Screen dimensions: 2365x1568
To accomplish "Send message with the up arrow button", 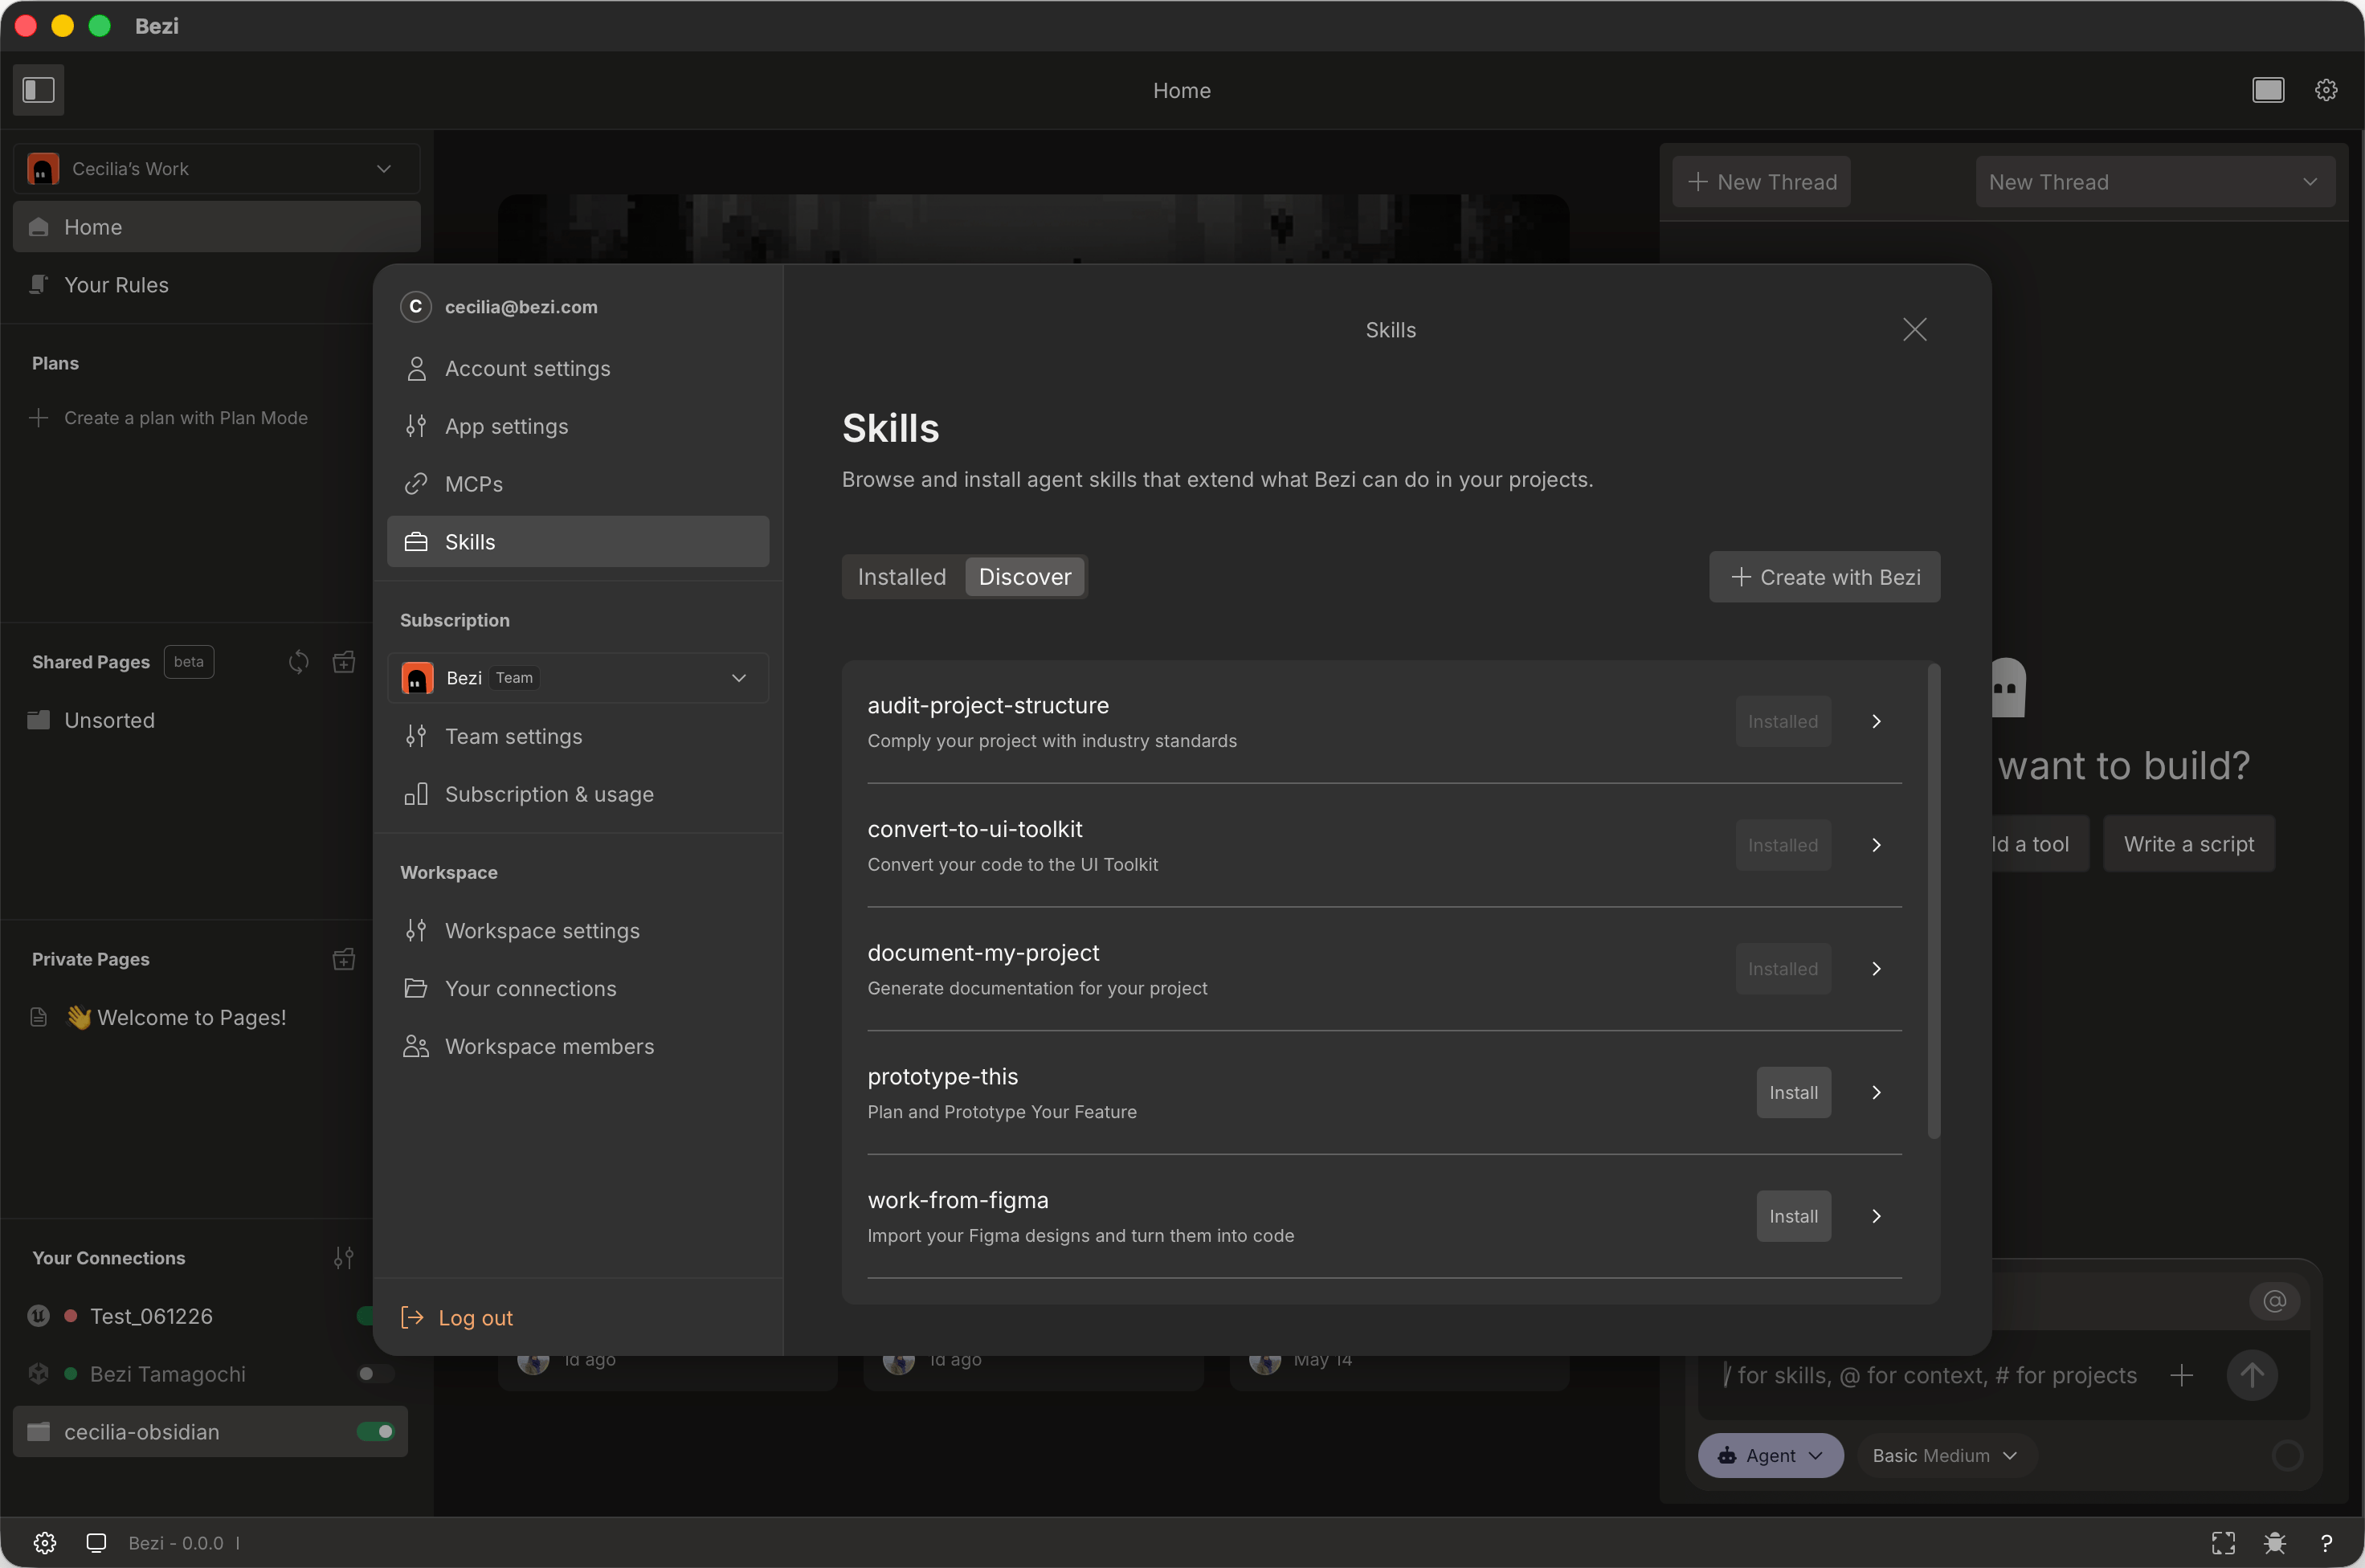I will [x=2252, y=1375].
